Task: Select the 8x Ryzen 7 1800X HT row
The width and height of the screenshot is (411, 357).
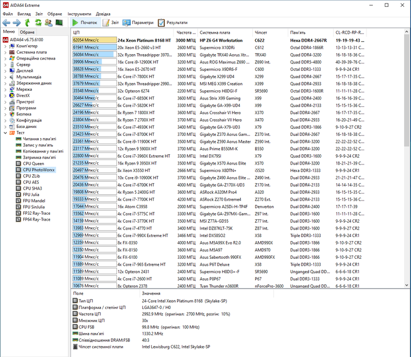Action: (x=219, y=113)
